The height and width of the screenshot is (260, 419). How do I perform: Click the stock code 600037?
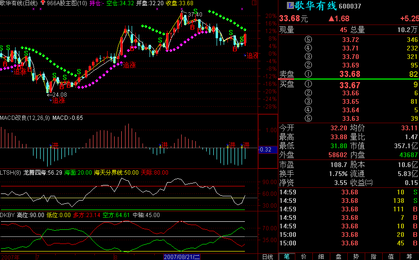tap(350, 6)
